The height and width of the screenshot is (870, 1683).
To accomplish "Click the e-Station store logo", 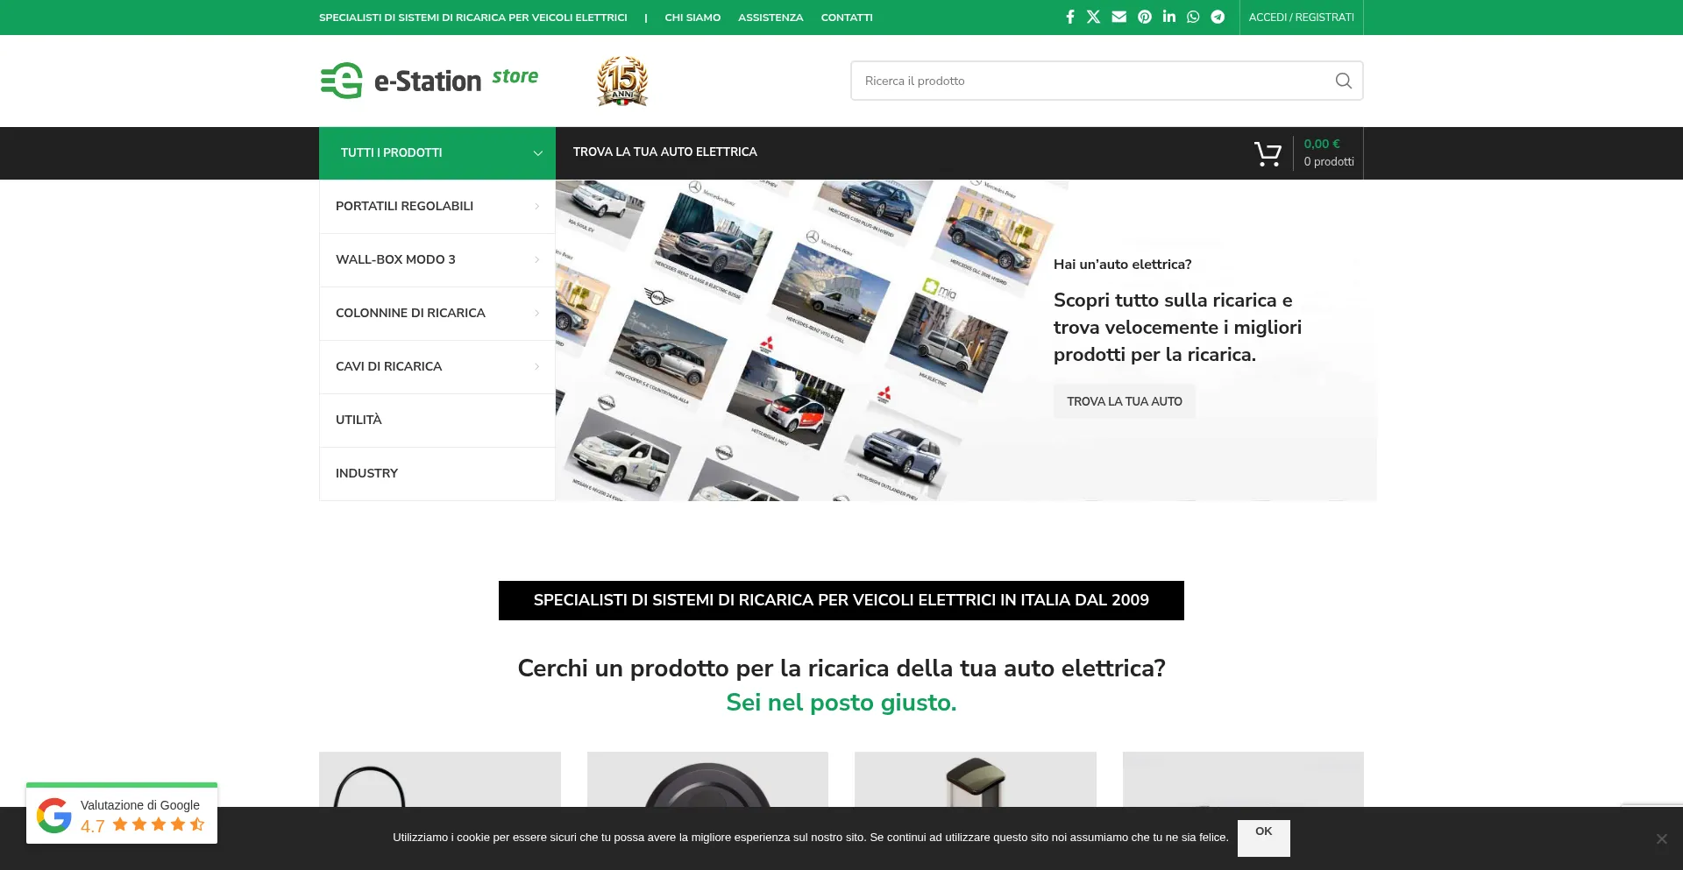I will tap(430, 81).
